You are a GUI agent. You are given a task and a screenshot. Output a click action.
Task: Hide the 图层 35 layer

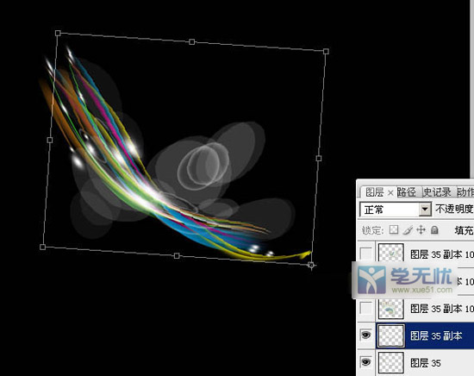[365, 361]
